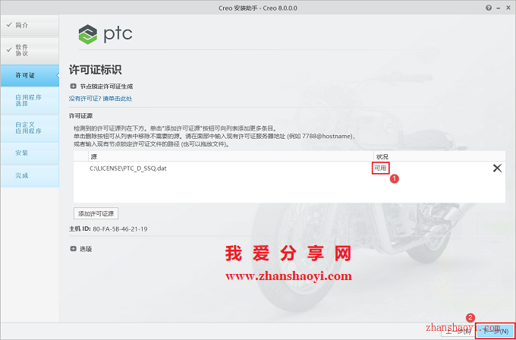Click host ID 80-FA-5B-46-21-19 text

coord(120,228)
